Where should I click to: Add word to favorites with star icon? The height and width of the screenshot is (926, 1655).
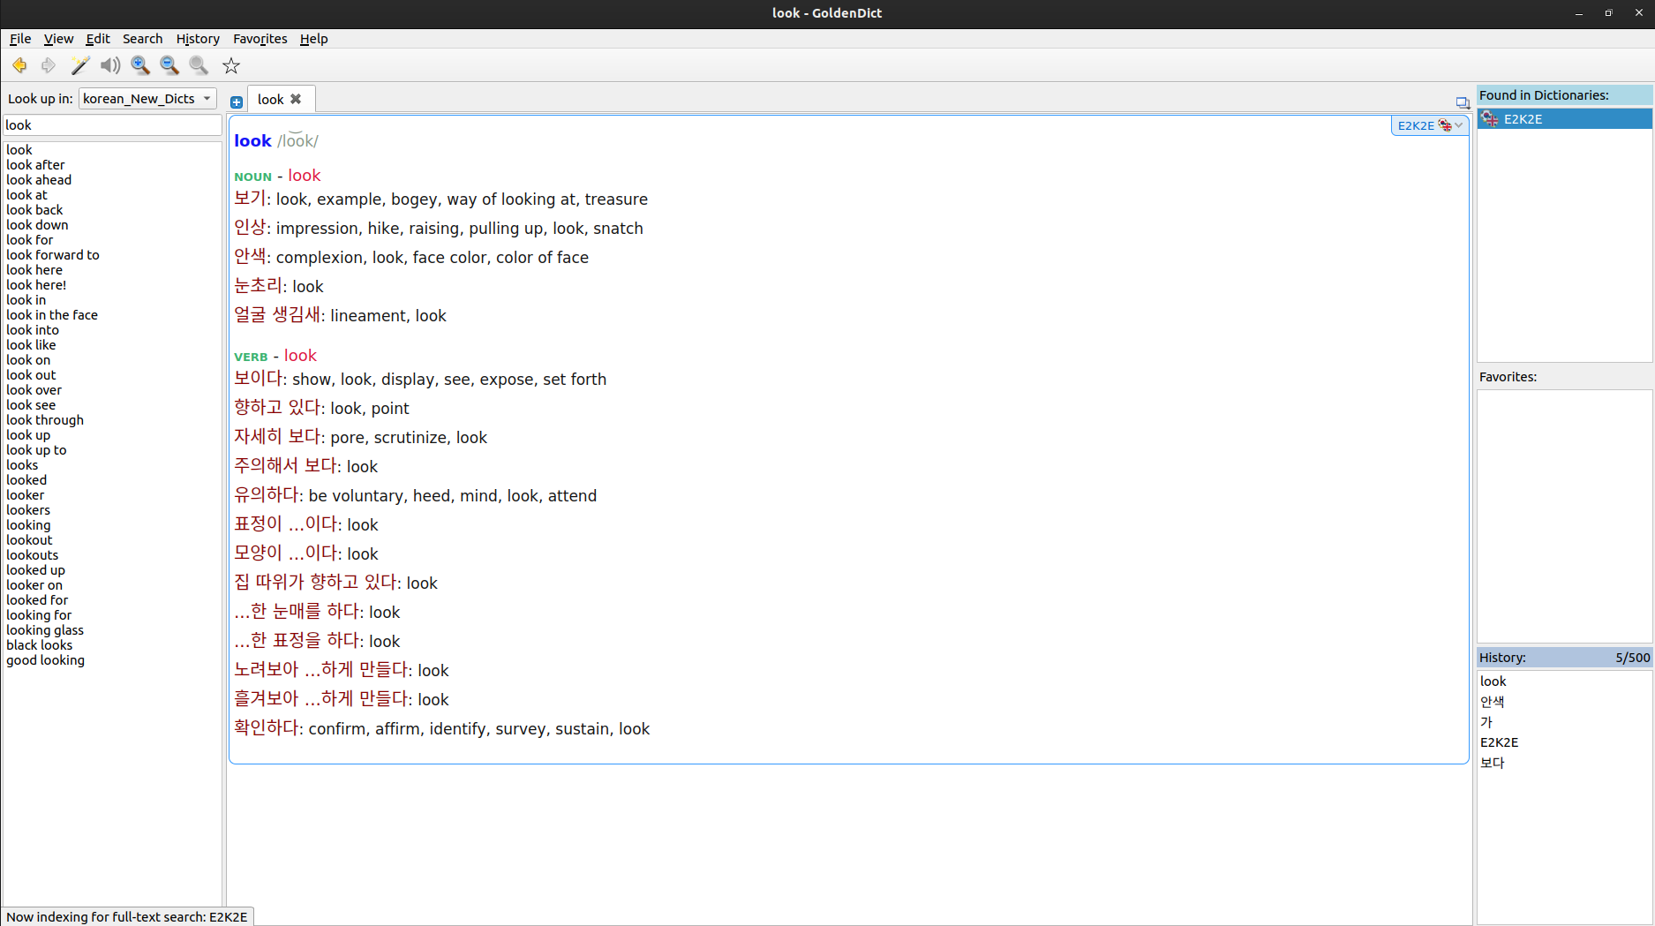click(x=231, y=65)
